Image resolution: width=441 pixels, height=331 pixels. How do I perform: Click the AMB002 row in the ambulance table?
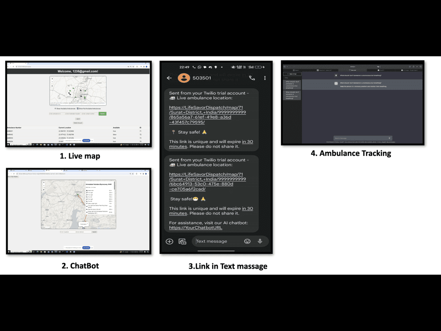coord(78,134)
